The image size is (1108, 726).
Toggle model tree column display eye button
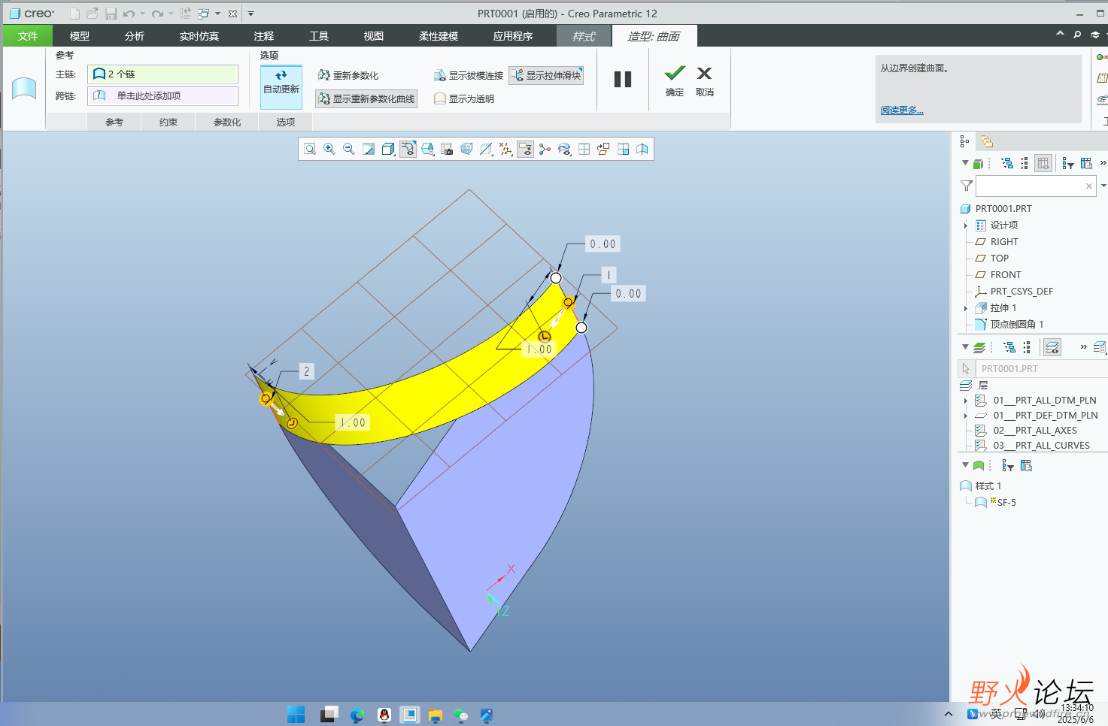pyautogui.click(x=1043, y=163)
